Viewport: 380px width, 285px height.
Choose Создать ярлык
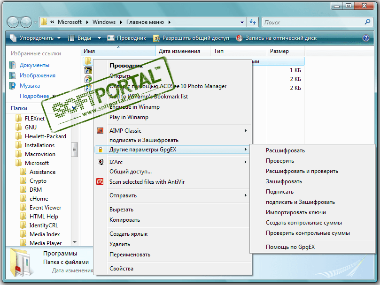[172, 234]
